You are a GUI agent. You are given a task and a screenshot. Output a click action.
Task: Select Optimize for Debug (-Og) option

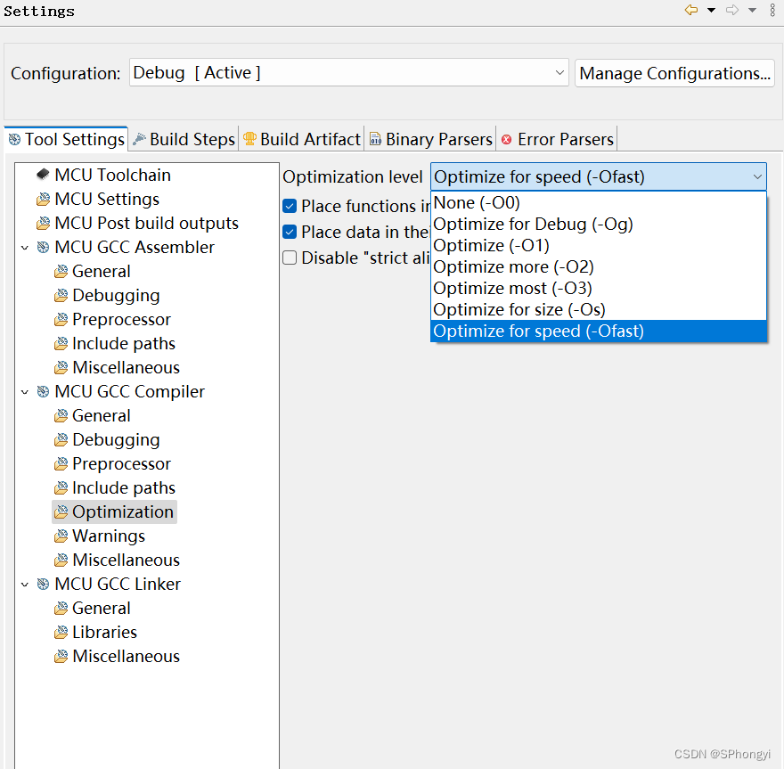coord(532,224)
